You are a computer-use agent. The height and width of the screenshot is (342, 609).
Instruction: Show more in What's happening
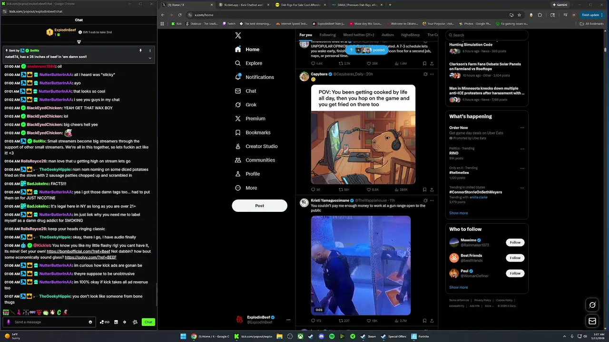coord(458,213)
